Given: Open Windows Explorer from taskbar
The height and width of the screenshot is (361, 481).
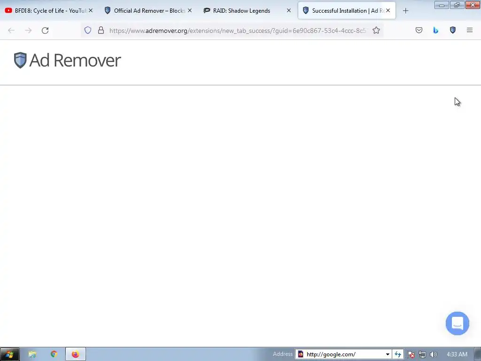Looking at the screenshot, I should (32, 354).
